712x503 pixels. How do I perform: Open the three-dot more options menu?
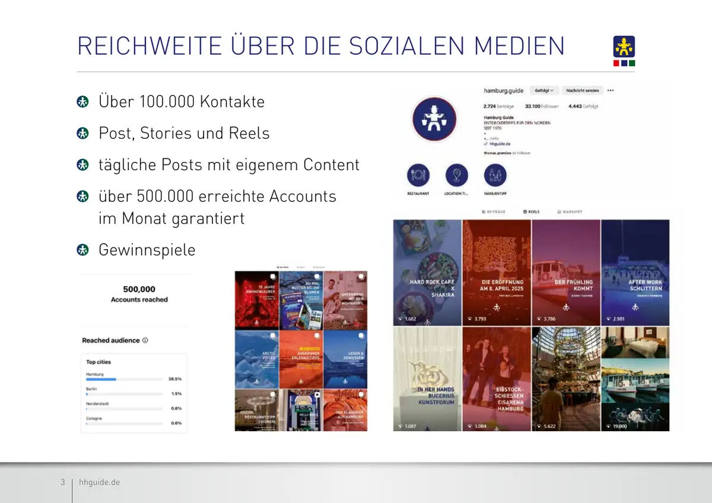click(611, 91)
